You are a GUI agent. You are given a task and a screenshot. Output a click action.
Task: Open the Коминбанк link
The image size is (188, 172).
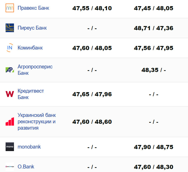[30, 48]
